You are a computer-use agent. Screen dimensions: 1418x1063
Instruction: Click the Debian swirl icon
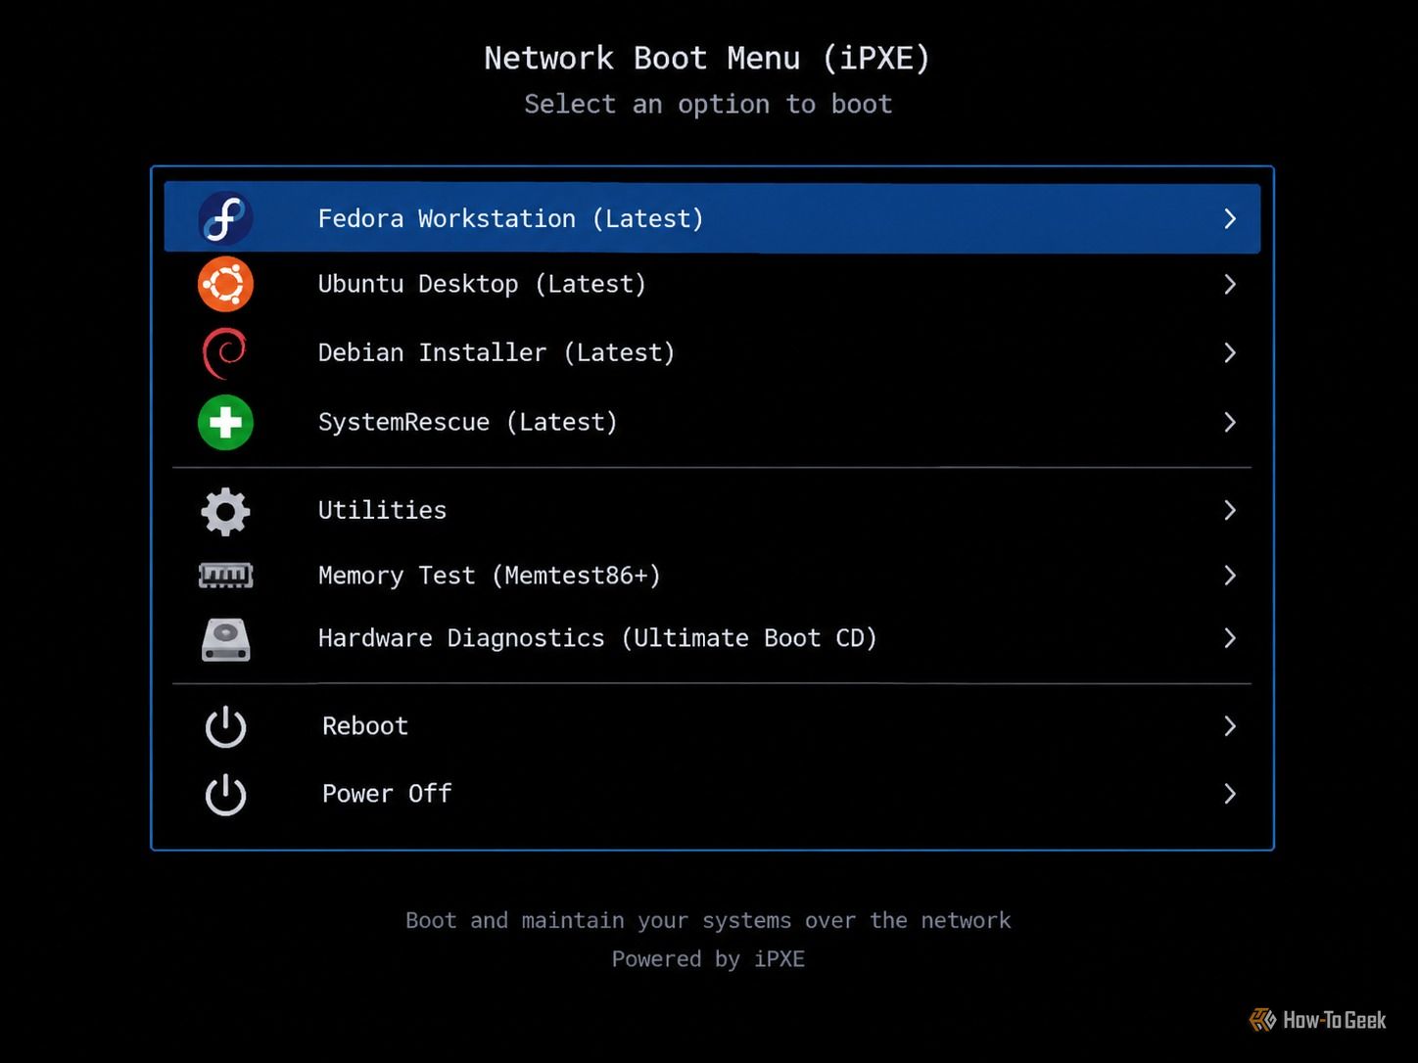pyautogui.click(x=224, y=352)
